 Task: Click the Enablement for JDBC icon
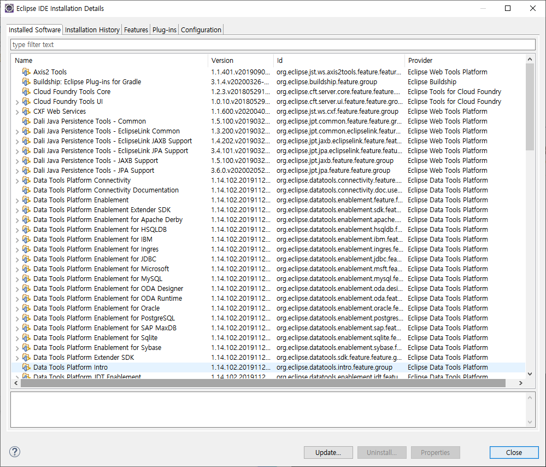[26, 259]
